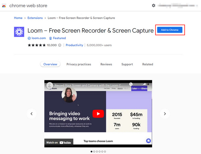The width and height of the screenshot is (201, 154).
Task: Select the Overview tab
Action: [50, 64]
